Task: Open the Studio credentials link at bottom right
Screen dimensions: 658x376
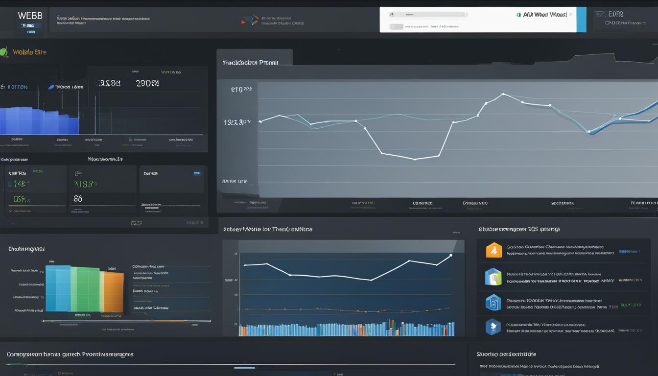Action: 505,353
